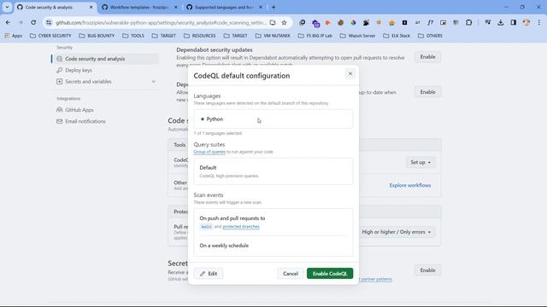Close the CodeQL dialog with the X
Viewport: 547px width, 307px height.
(x=350, y=73)
